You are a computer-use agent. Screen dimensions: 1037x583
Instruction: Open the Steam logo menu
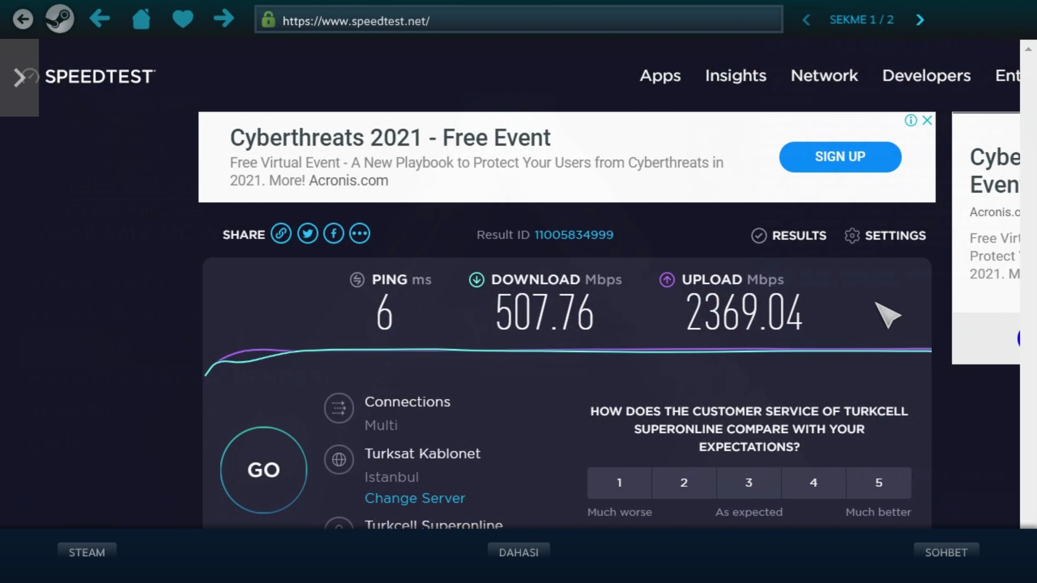tap(59, 19)
